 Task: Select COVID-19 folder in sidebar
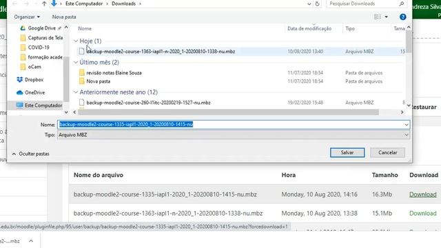click(39, 48)
